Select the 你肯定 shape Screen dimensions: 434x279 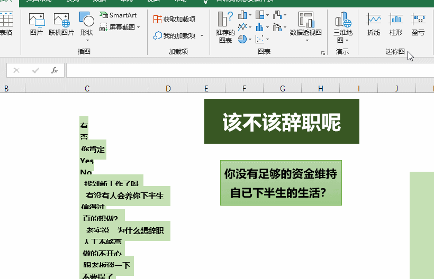point(93,150)
